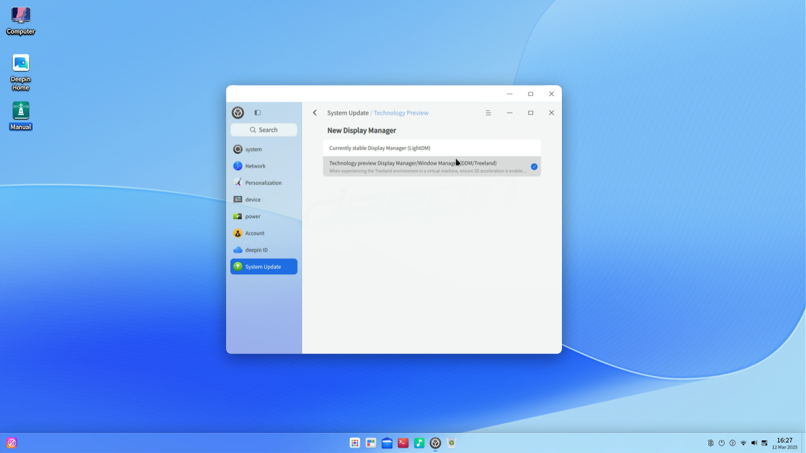Image resolution: width=806 pixels, height=453 pixels.
Task: Expand the tray arrow icon
Action: (733, 443)
